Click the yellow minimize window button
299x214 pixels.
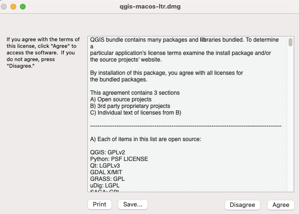13,7
